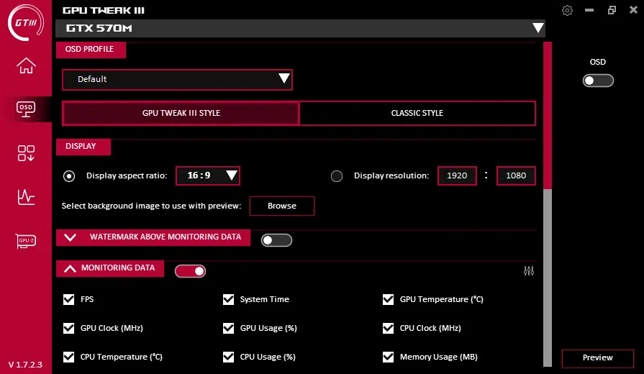Screen dimensions: 644x374
Task: Uncheck Memory Usage (MB) checkbox
Action: pos(388,357)
